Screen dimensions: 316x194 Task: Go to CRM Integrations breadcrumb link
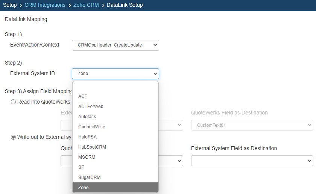point(45,5)
